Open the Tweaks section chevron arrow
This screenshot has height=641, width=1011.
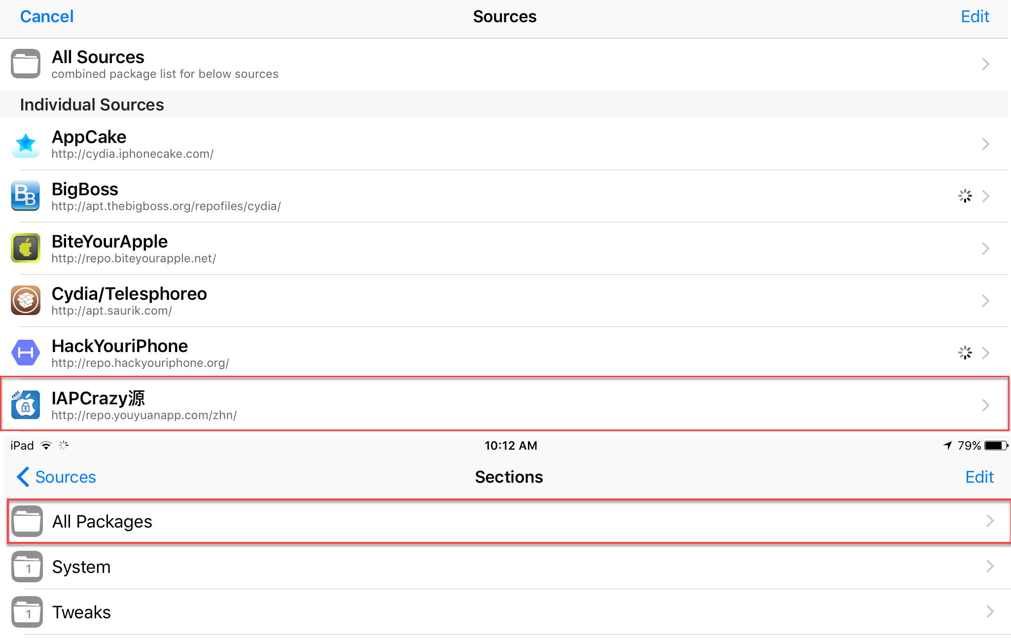[x=990, y=612]
